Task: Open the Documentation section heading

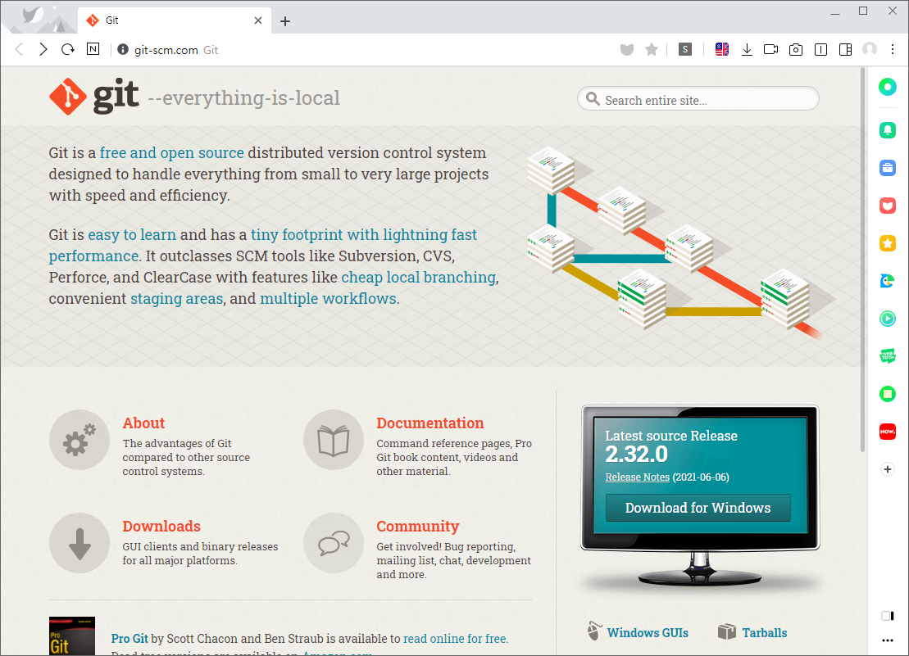Action: (430, 423)
